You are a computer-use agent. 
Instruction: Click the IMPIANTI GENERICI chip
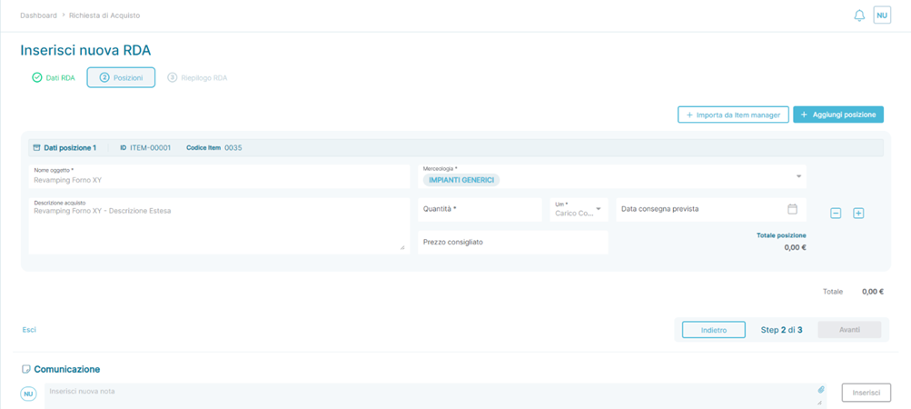(x=461, y=180)
